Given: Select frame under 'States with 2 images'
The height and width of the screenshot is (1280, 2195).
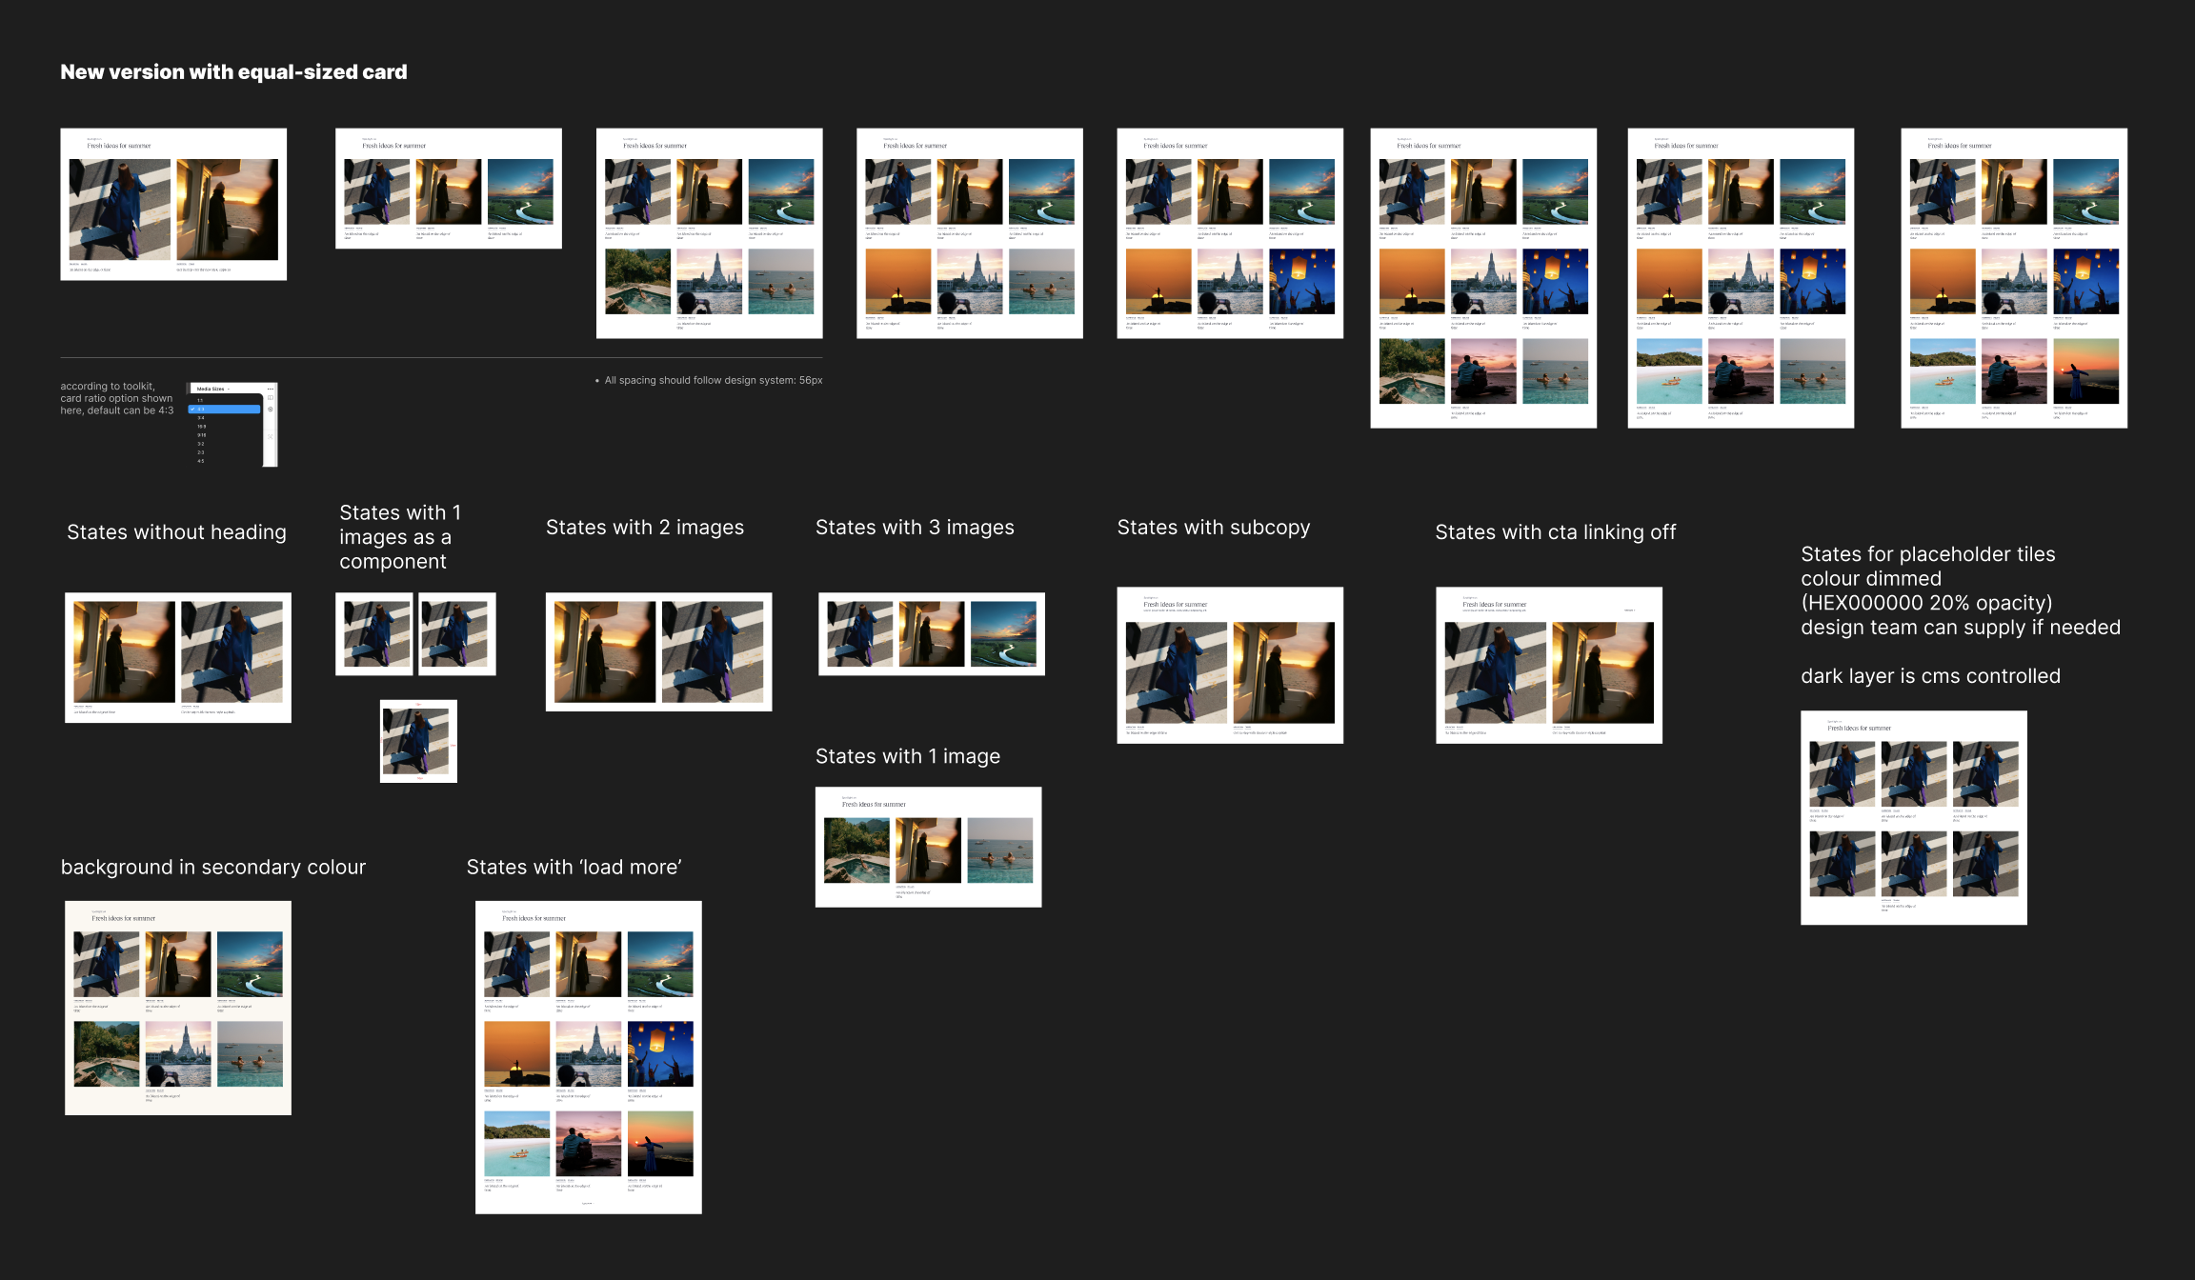Looking at the screenshot, I should coord(659,652).
